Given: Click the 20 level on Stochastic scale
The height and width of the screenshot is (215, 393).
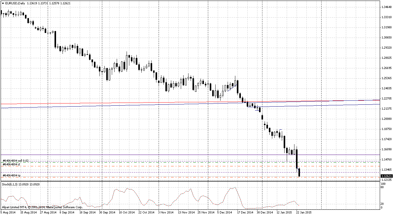Looking at the screenshot, I should 383,204.
